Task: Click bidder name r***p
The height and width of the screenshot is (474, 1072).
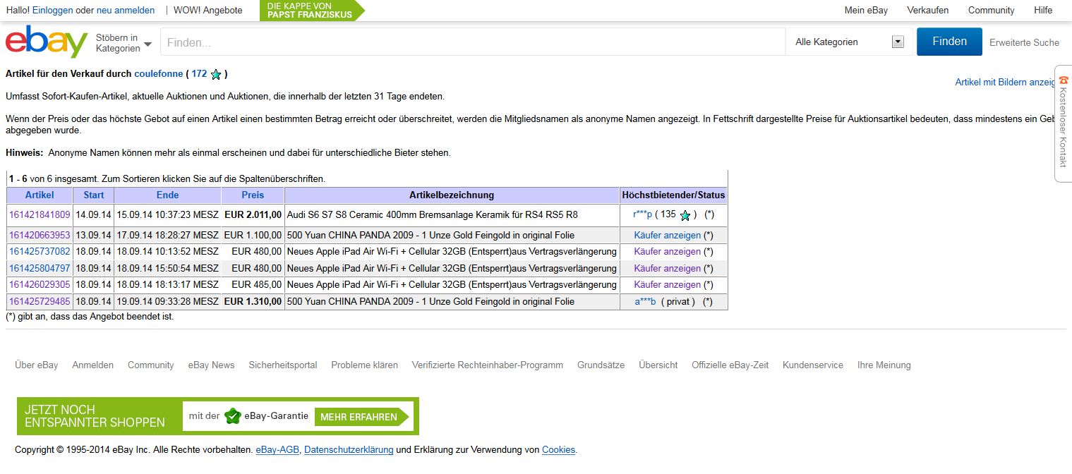Action: click(642, 214)
